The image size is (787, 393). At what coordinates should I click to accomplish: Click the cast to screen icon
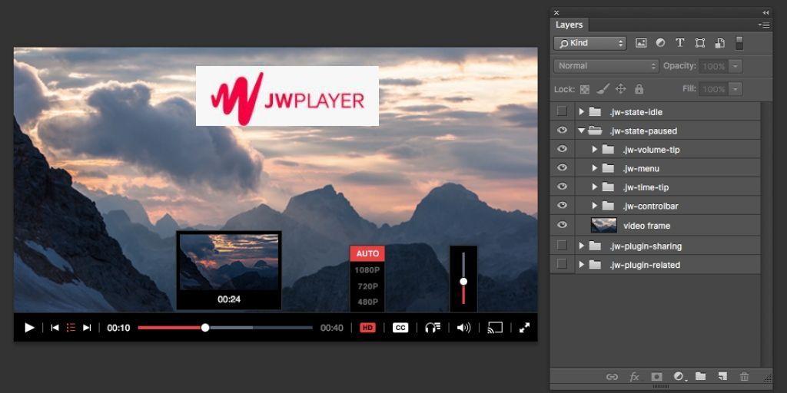[x=495, y=328]
